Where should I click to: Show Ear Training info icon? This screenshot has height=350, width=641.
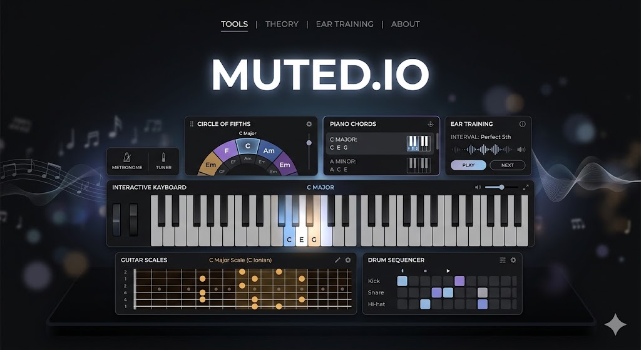(x=522, y=124)
